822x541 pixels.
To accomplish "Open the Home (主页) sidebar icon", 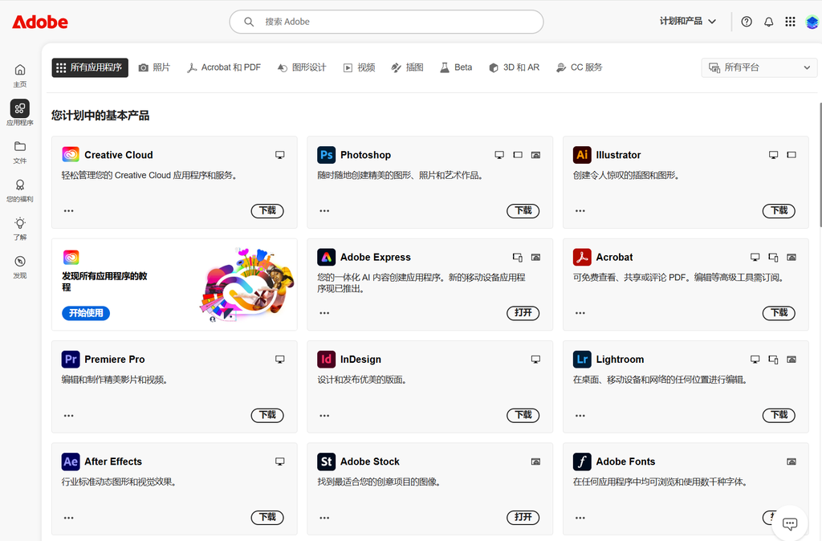I will point(20,70).
